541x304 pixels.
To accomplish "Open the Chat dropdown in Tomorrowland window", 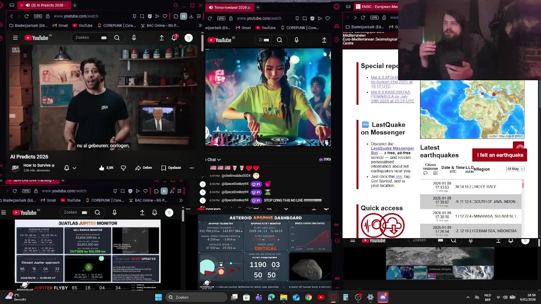I will click(x=213, y=160).
